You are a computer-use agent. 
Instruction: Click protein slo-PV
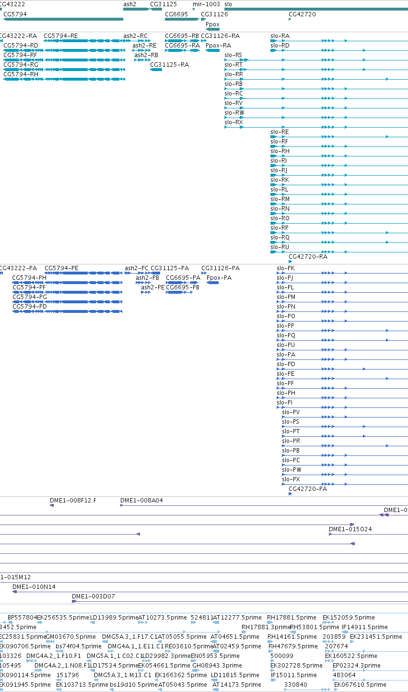click(x=291, y=412)
